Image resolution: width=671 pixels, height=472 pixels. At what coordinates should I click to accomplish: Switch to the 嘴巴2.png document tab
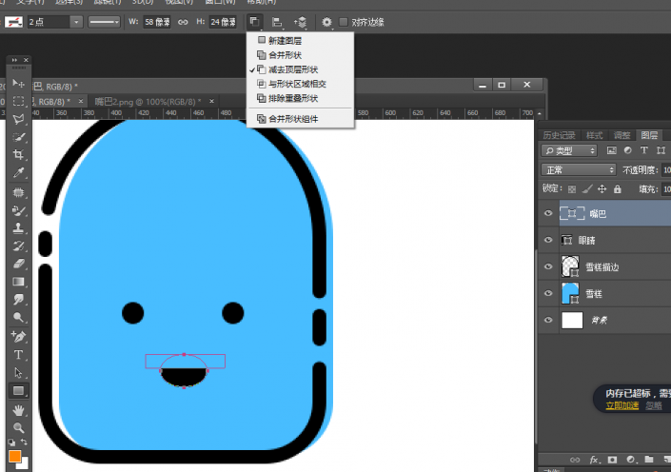[148, 102]
